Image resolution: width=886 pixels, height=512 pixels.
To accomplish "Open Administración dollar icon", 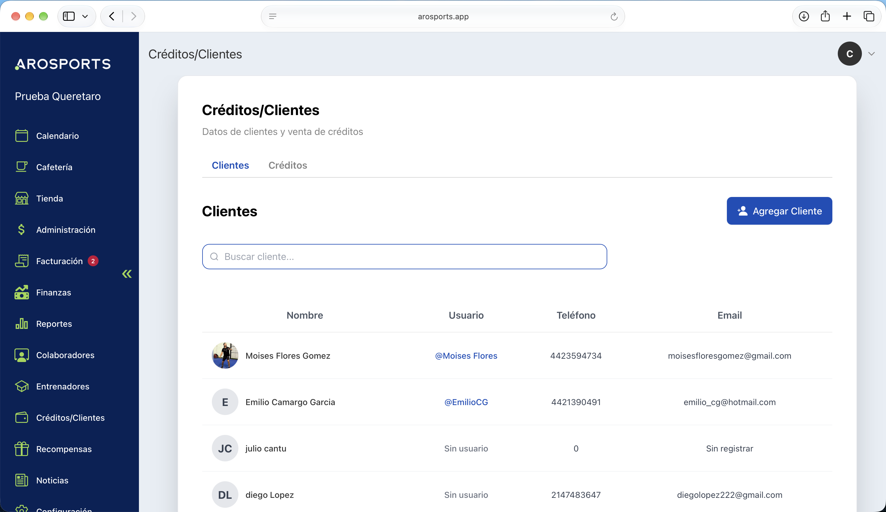I will click(21, 229).
